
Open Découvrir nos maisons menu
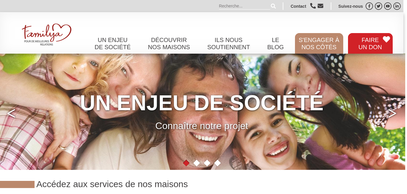pos(169,44)
